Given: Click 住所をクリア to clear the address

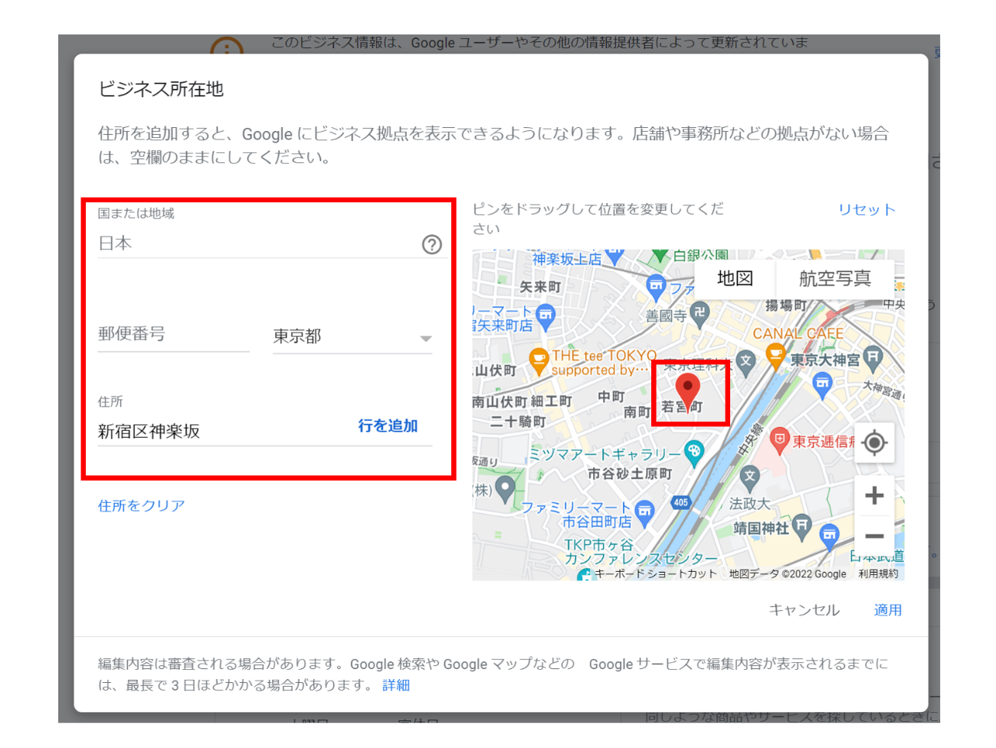Looking at the screenshot, I should [x=141, y=505].
